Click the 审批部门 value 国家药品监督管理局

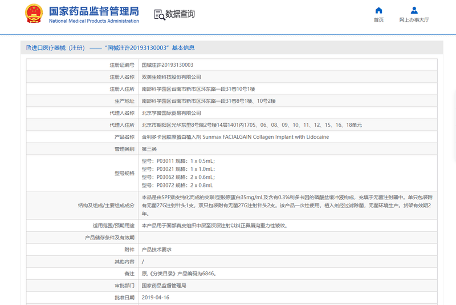[164, 286]
